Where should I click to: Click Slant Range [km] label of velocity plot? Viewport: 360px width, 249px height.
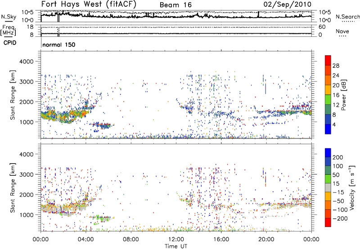(x=13, y=188)
